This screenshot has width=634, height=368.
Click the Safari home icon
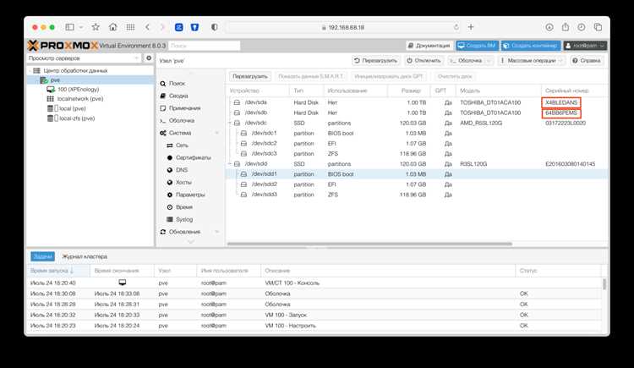pos(112,27)
